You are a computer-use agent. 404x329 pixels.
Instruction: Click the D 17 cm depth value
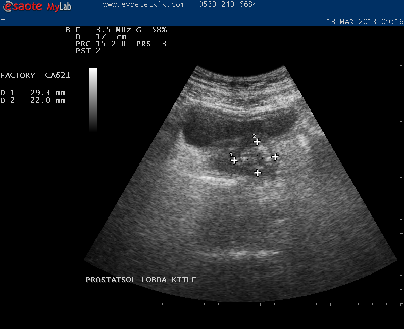(101, 37)
